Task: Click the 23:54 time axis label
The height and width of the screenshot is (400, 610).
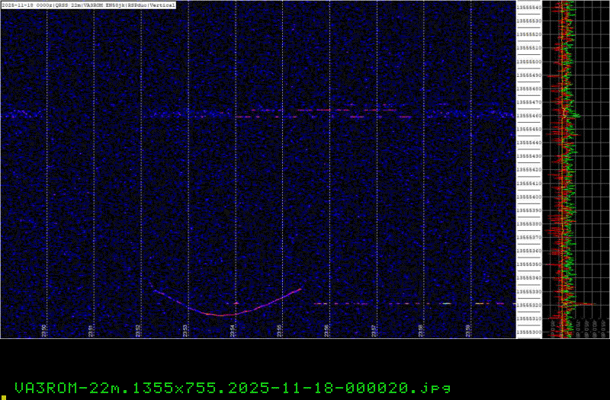Action: coord(233,329)
